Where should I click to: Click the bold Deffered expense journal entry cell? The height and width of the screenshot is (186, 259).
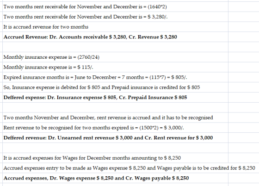[x=115, y=97]
